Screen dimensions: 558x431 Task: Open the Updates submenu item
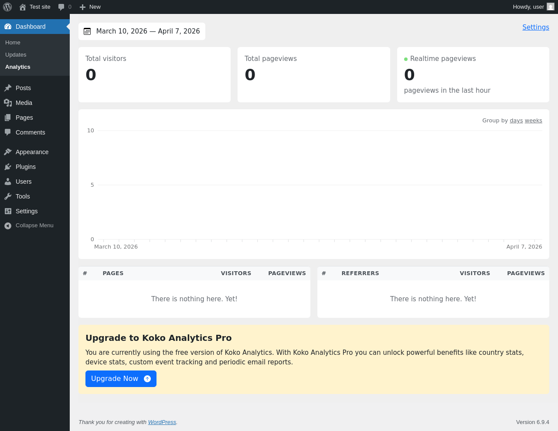tap(16, 55)
